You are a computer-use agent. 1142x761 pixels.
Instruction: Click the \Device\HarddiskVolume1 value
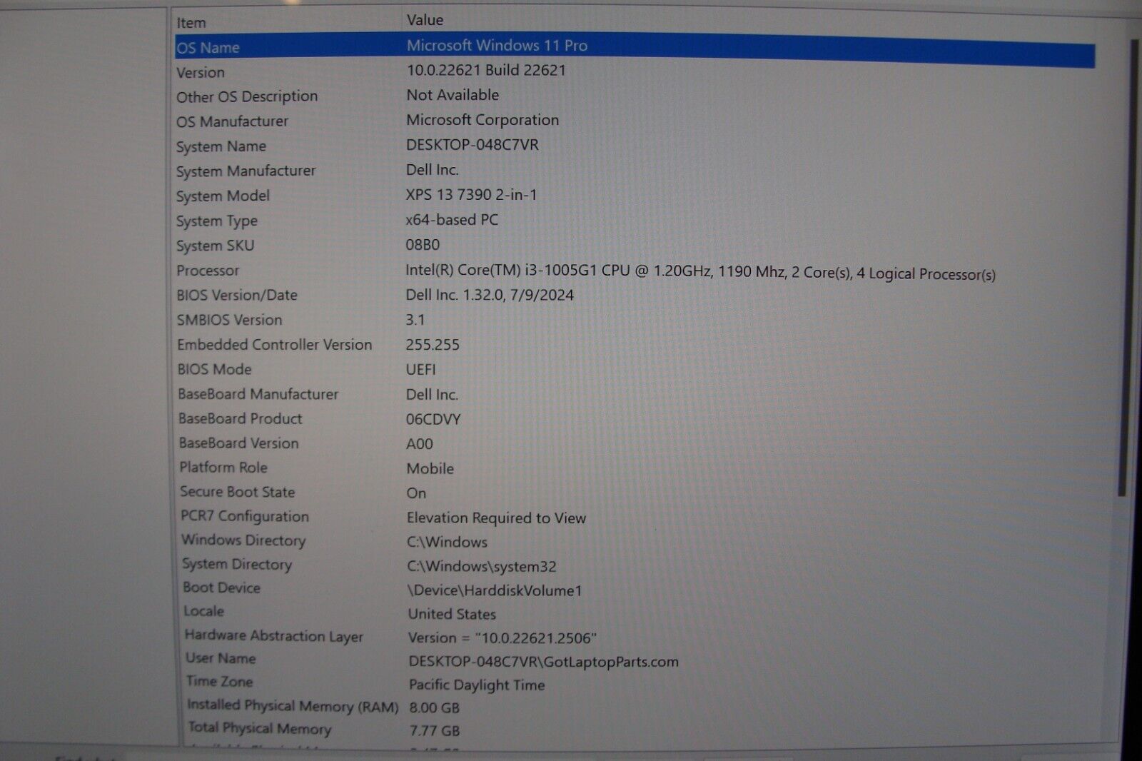coord(495,591)
